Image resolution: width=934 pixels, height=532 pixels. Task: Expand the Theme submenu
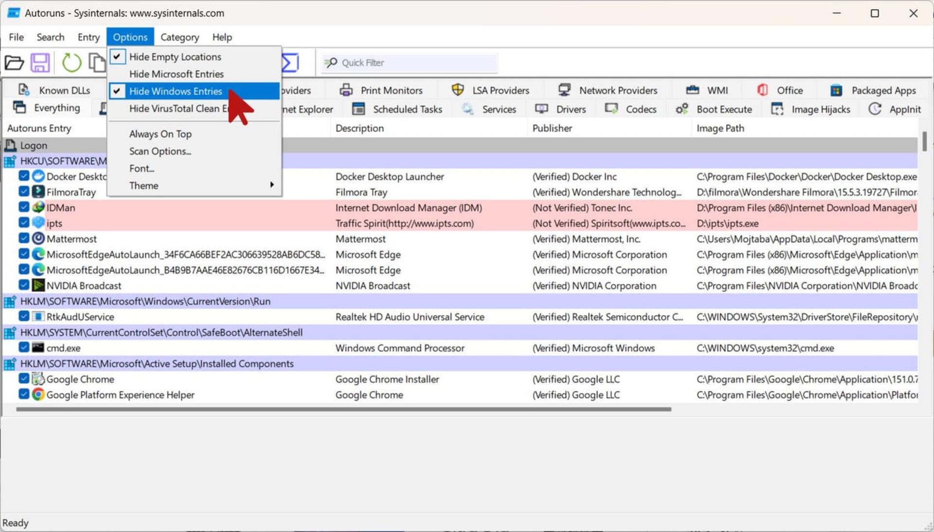coord(194,186)
